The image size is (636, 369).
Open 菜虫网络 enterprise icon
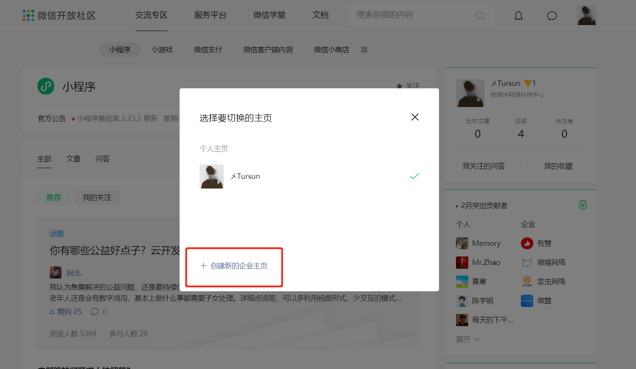click(527, 282)
